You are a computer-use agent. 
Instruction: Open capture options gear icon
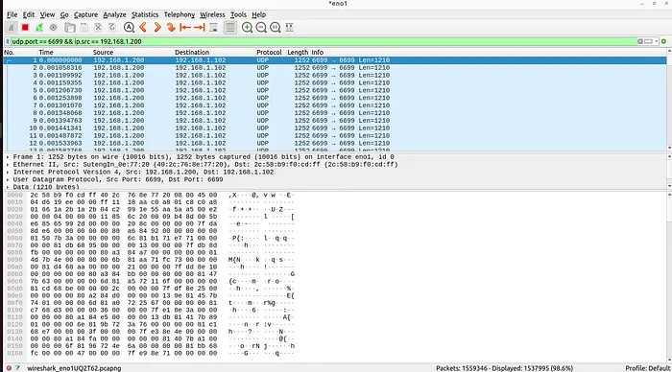(53, 28)
